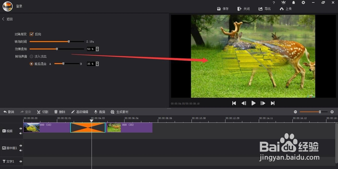Select the 视频 track label
338x169 pixels.
7,131
